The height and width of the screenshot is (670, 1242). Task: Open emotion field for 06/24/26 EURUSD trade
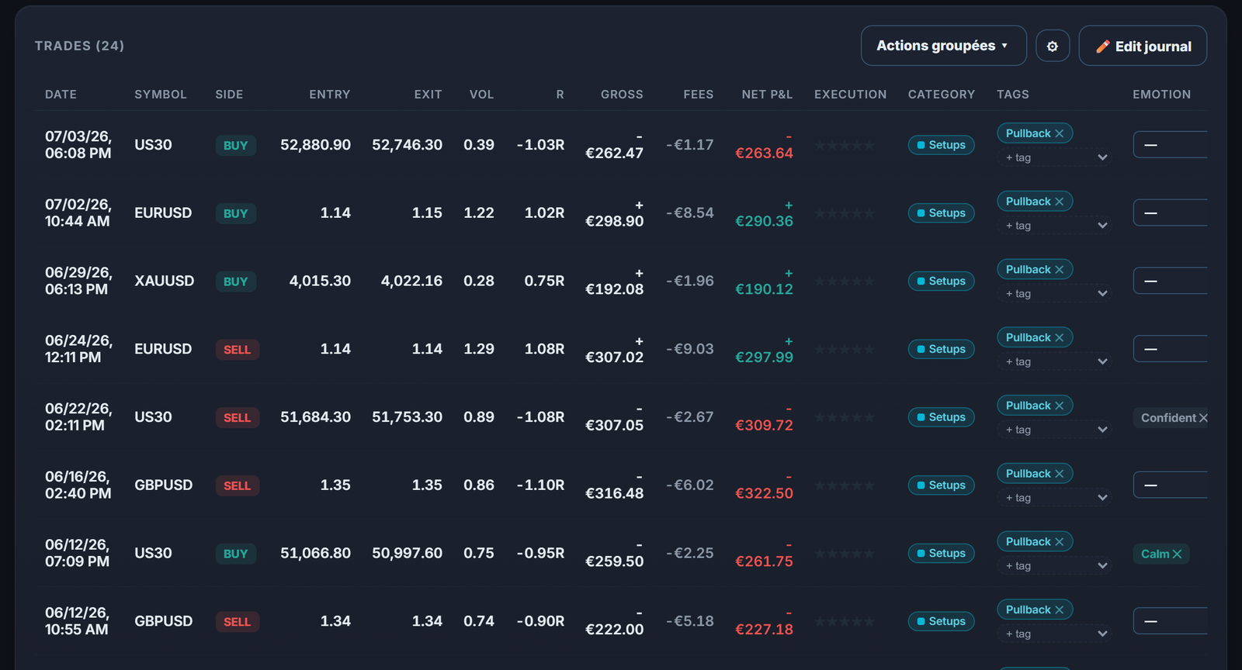click(1170, 350)
